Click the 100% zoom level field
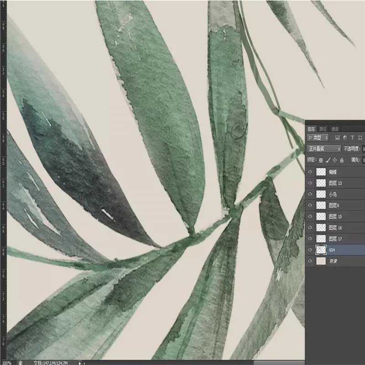365x365 pixels. point(7,362)
